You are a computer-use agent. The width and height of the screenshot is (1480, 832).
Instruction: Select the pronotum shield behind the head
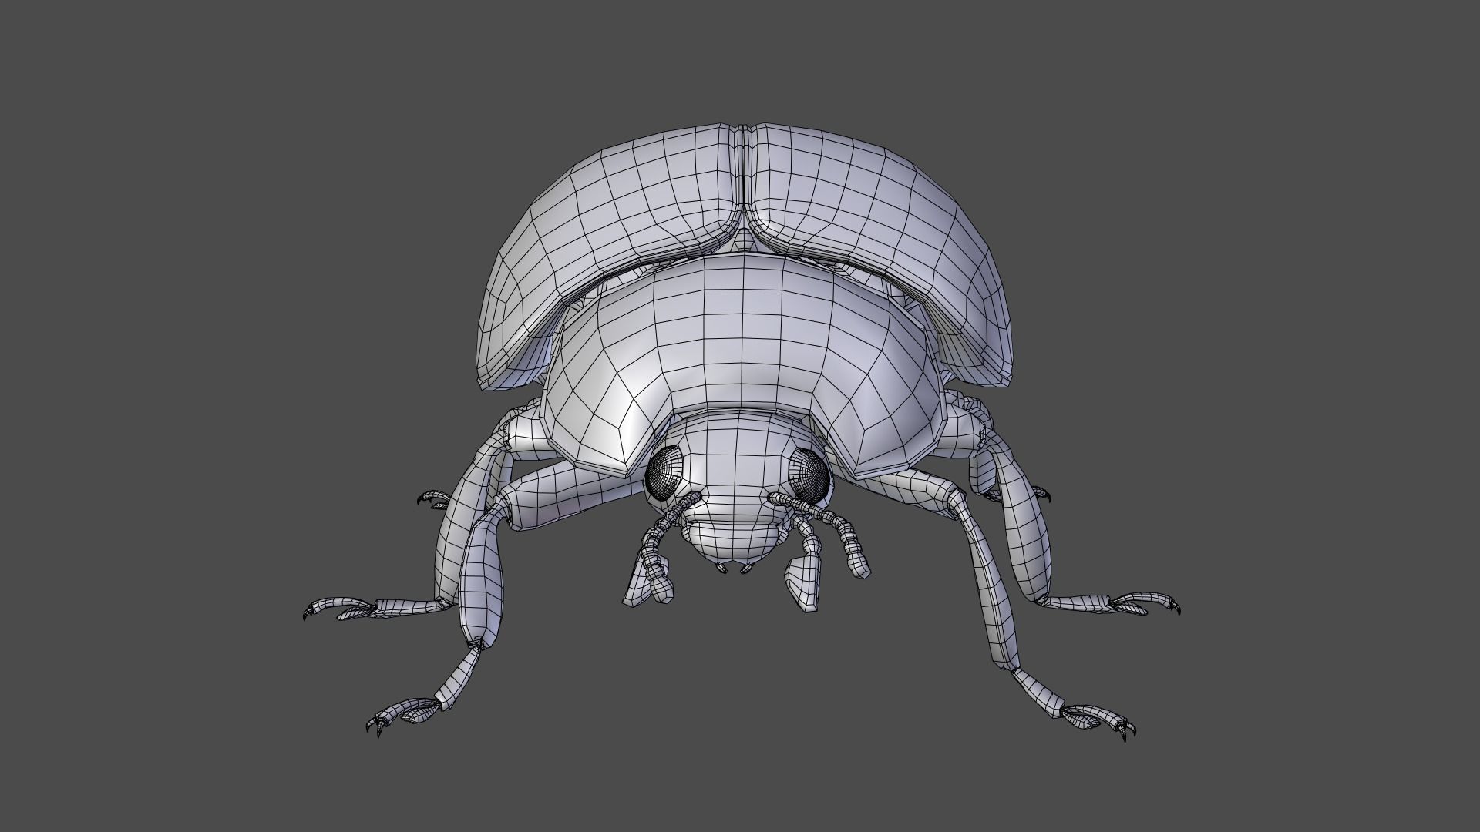(x=740, y=339)
